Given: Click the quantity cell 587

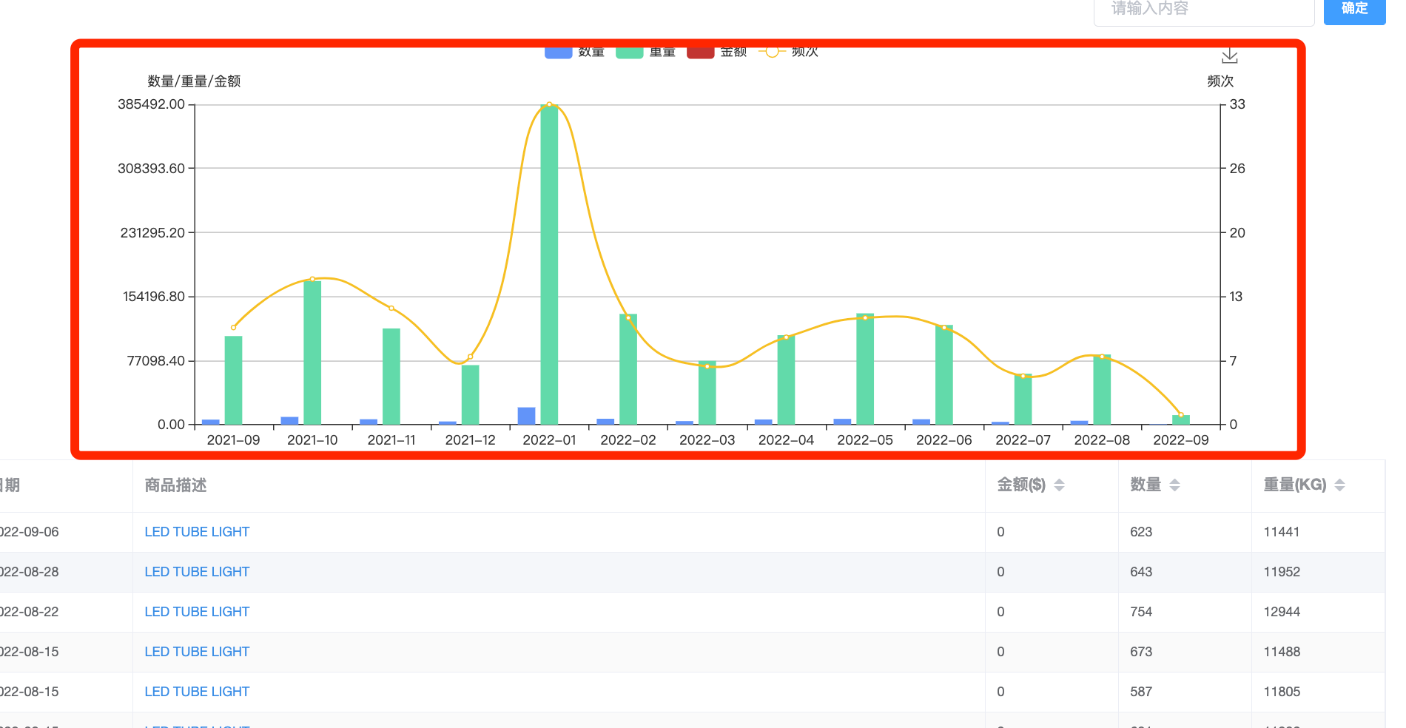Looking at the screenshot, I should tap(1140, 692).
